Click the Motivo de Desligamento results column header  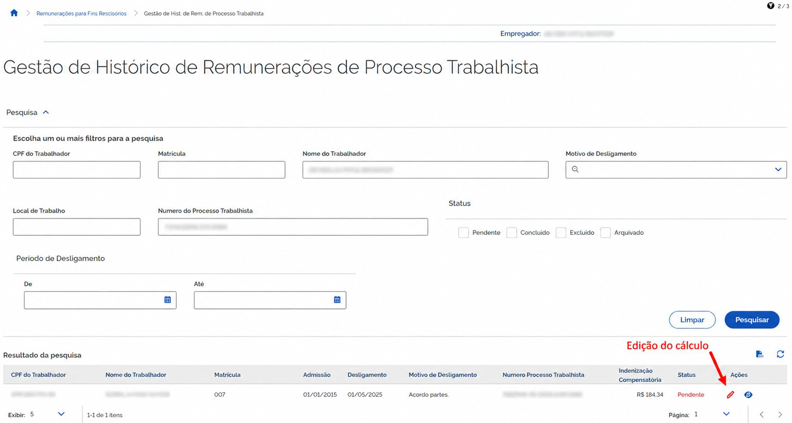click(x=443, y=375)
